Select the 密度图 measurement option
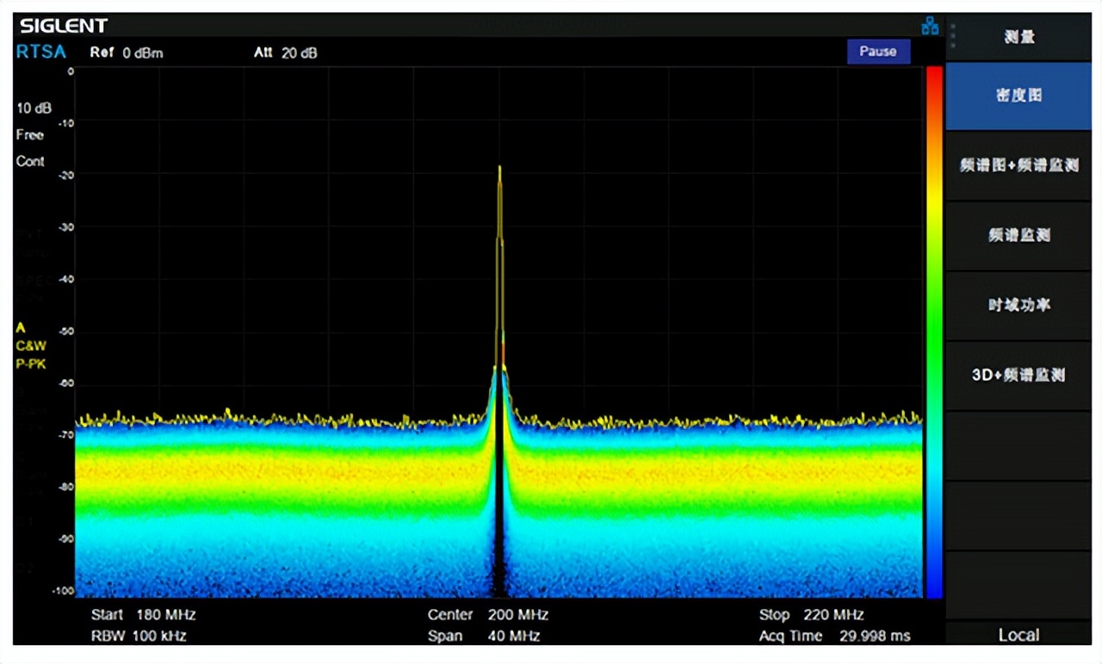 1018,96
